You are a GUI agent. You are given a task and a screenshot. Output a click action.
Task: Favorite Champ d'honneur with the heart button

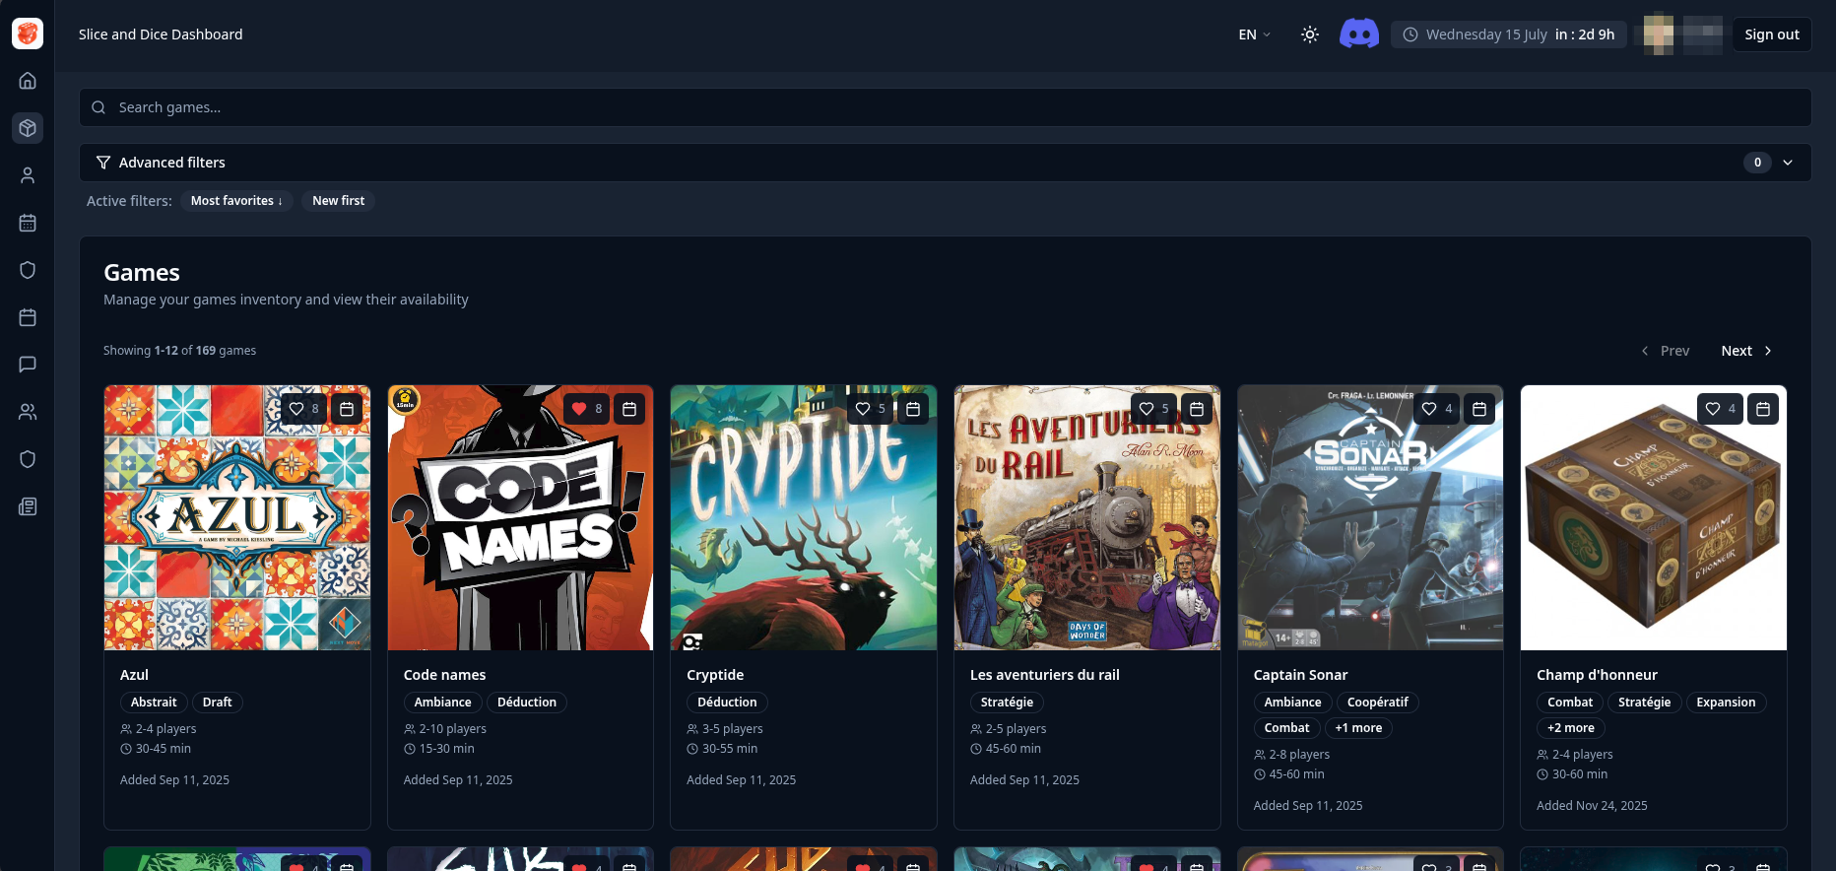pos(1720,409)
